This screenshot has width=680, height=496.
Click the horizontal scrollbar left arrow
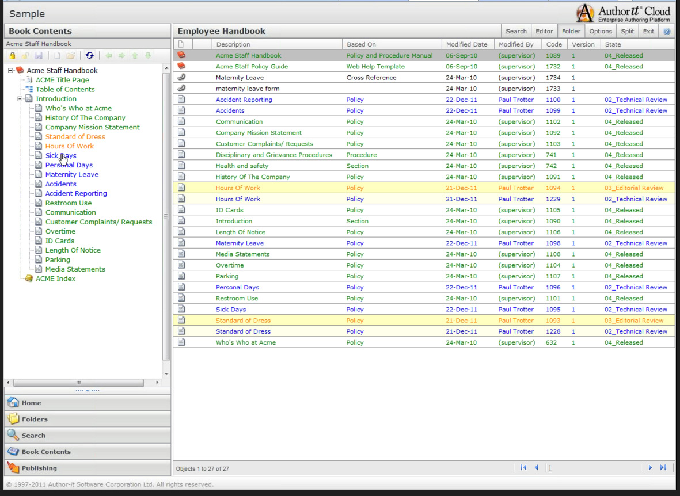[x=8, y=383]
